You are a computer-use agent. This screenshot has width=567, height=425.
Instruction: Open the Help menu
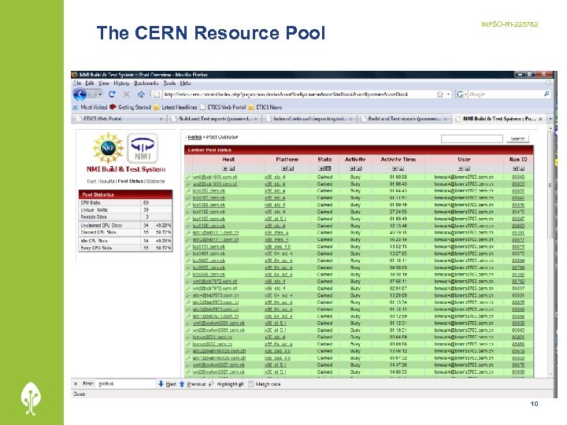(x=185, y=83)
